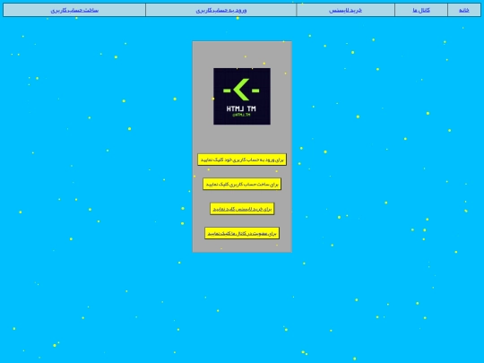Click the HTML TM logo image
484x363 pixels.
point(242,96)
